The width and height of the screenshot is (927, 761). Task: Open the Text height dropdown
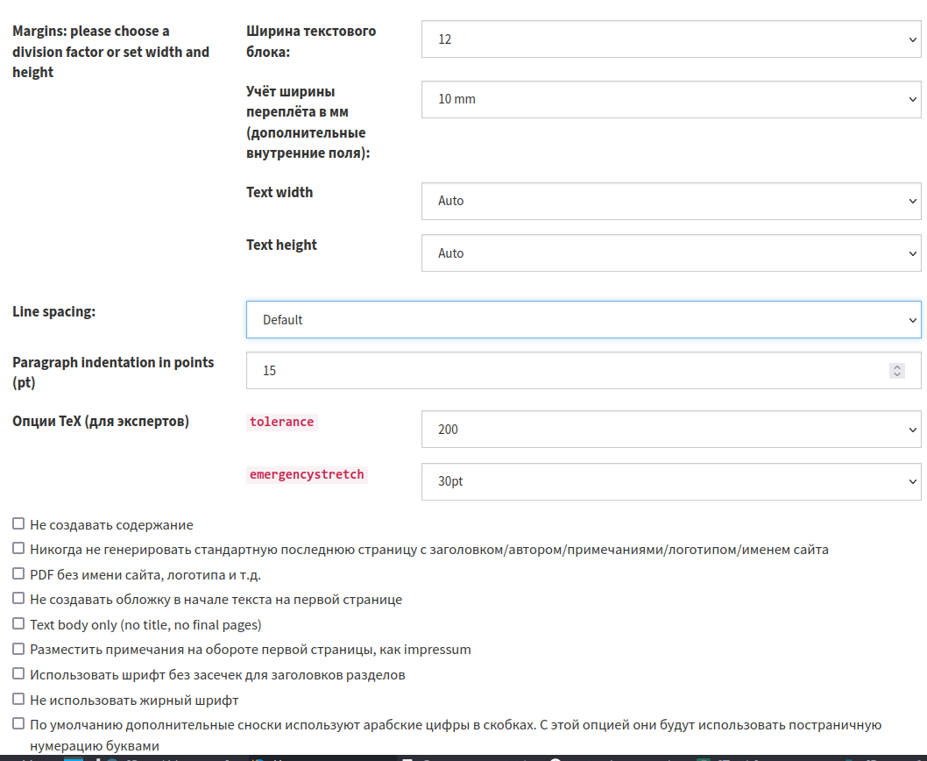[x=670, y=253]
